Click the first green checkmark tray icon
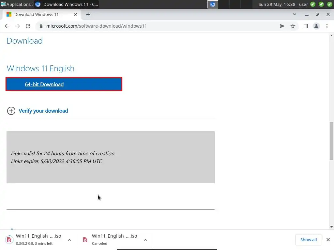 pyautogui.click(x=313, y=4)
